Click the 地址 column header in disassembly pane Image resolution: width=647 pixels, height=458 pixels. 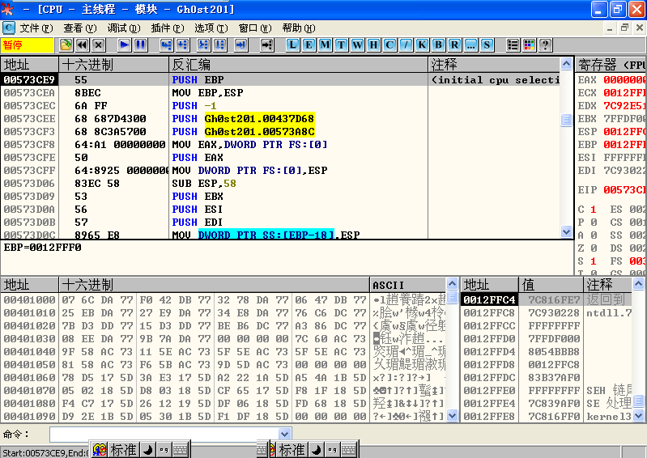[30, 65]
